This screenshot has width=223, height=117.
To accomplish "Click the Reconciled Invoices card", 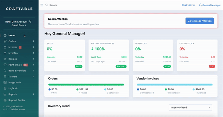I will (109, 56).
